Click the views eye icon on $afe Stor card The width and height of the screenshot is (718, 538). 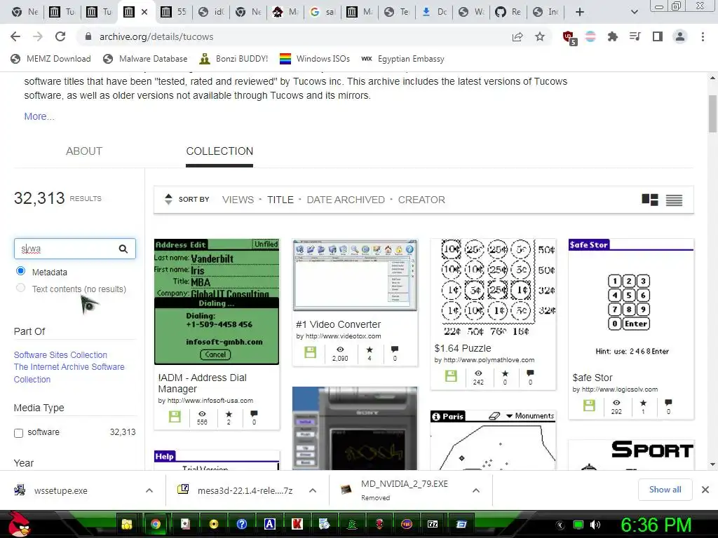click(616, 403)
